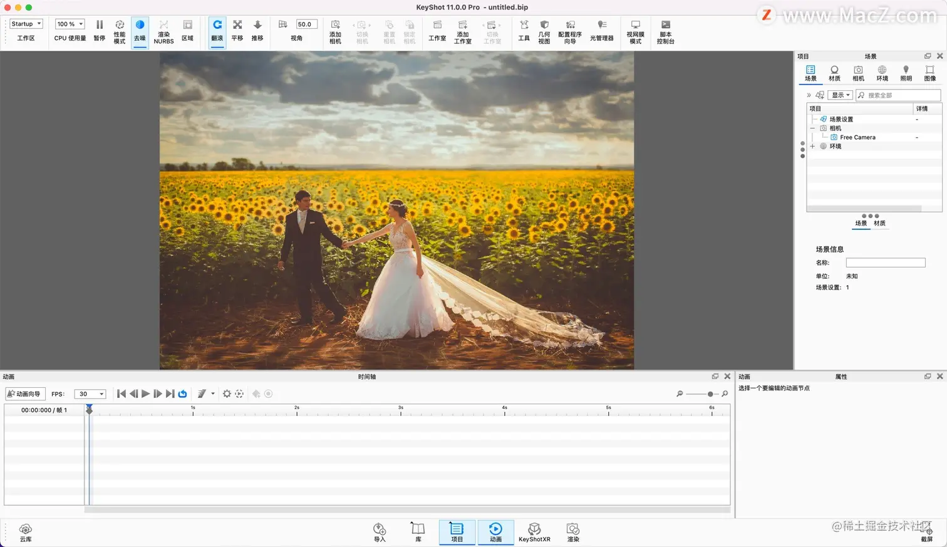Click the 视角 perspective grid icon

pyautogui.click(x=283, y=24)
